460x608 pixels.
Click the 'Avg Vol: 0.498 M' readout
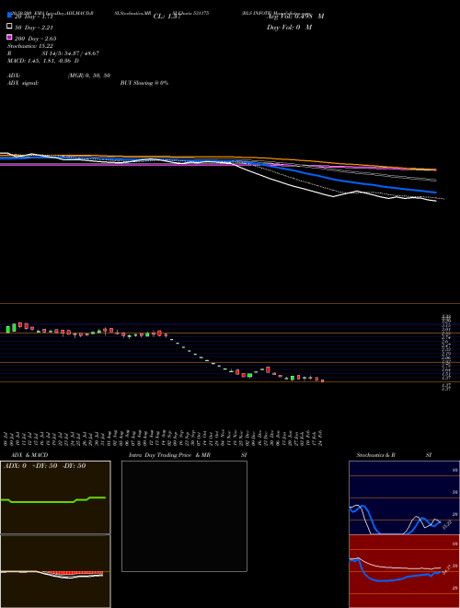pos(295,17)
